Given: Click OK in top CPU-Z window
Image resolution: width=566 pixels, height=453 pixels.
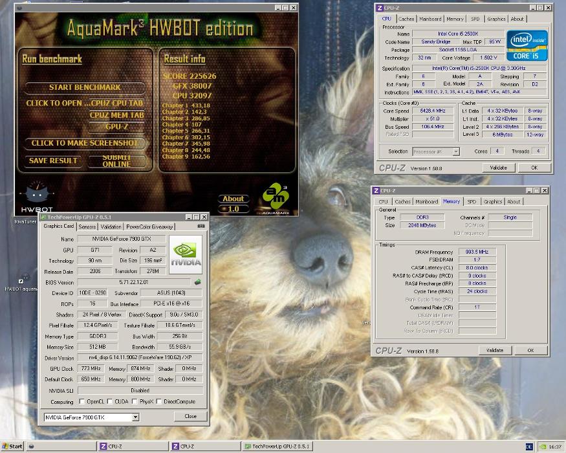Looking at the screenshot, I should [534, 168].
